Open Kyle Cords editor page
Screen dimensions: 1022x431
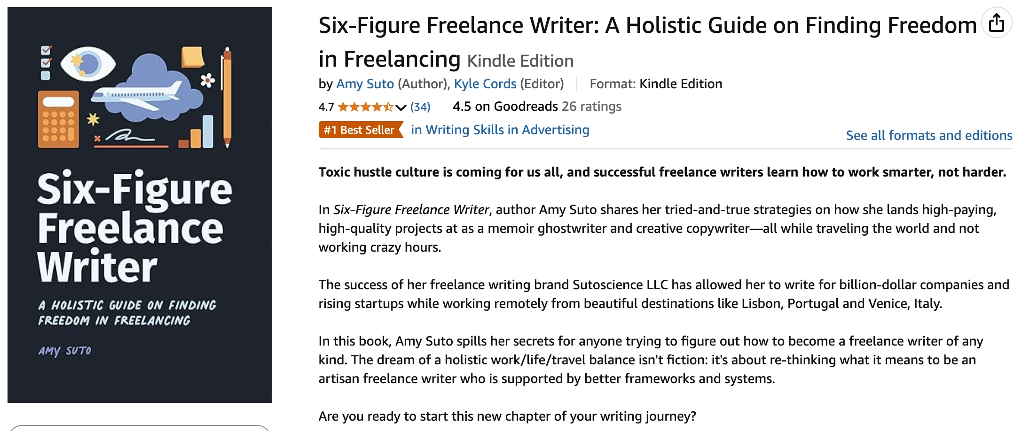(485, 84)
